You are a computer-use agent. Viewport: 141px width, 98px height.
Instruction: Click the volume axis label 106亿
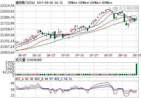(x=10, y=69)
